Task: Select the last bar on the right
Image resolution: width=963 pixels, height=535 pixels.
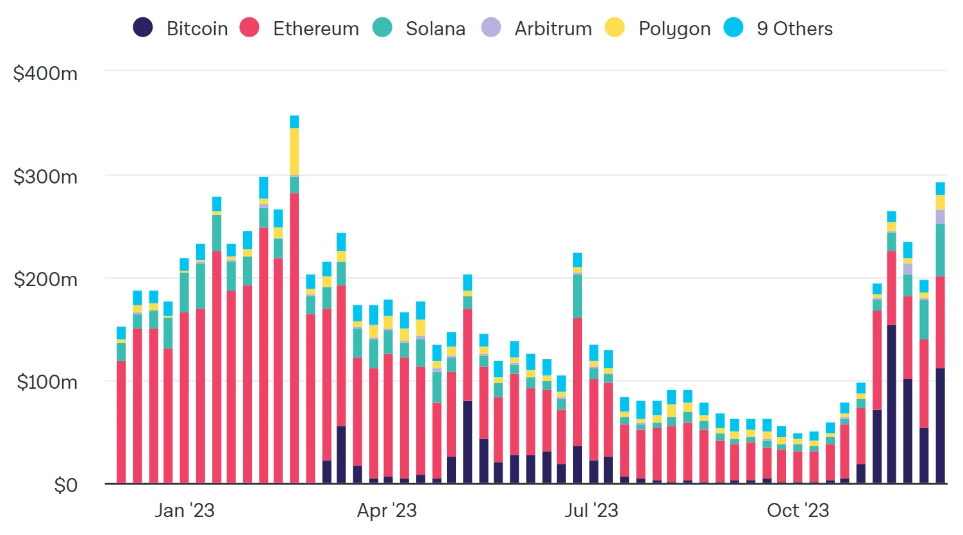Action: tap(941, 333)
